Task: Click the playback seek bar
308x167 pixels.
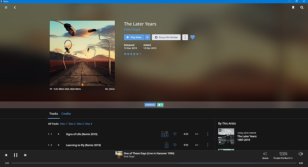Action: 154,163
